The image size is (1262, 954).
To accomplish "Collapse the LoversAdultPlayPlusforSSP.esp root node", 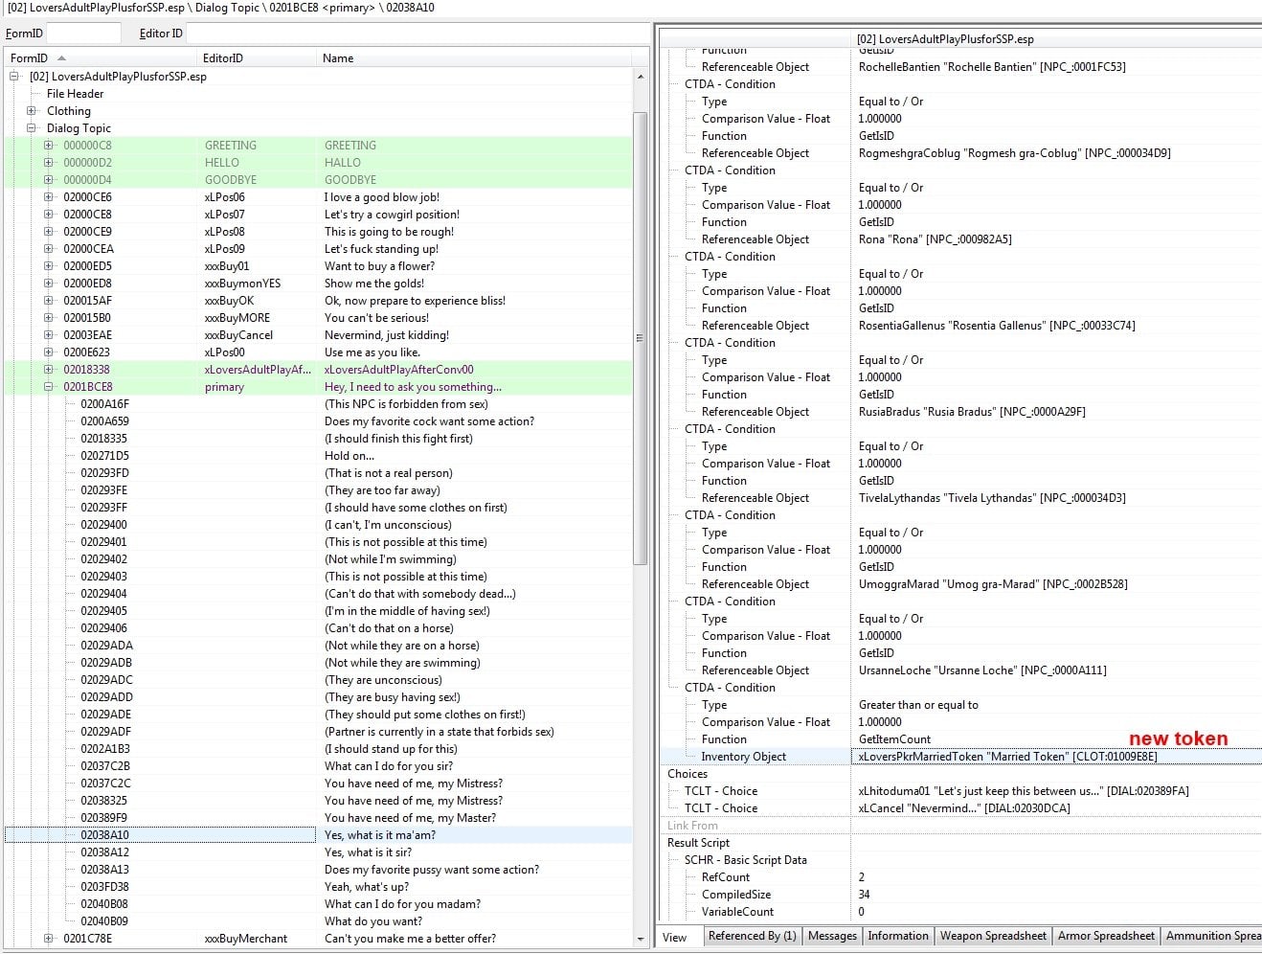I will (14, 77).
